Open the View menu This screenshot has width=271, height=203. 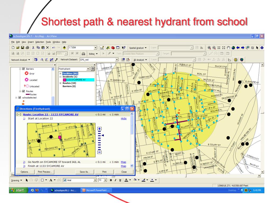[x=24, y=42]
